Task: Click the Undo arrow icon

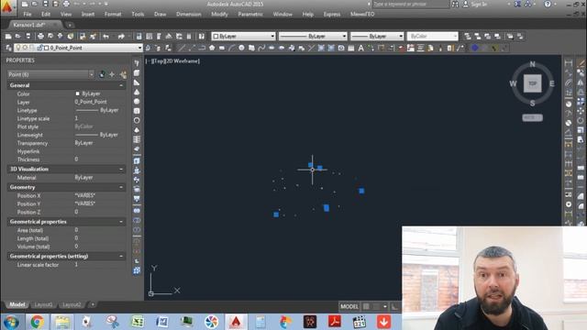Action: [x=106, y=37]
